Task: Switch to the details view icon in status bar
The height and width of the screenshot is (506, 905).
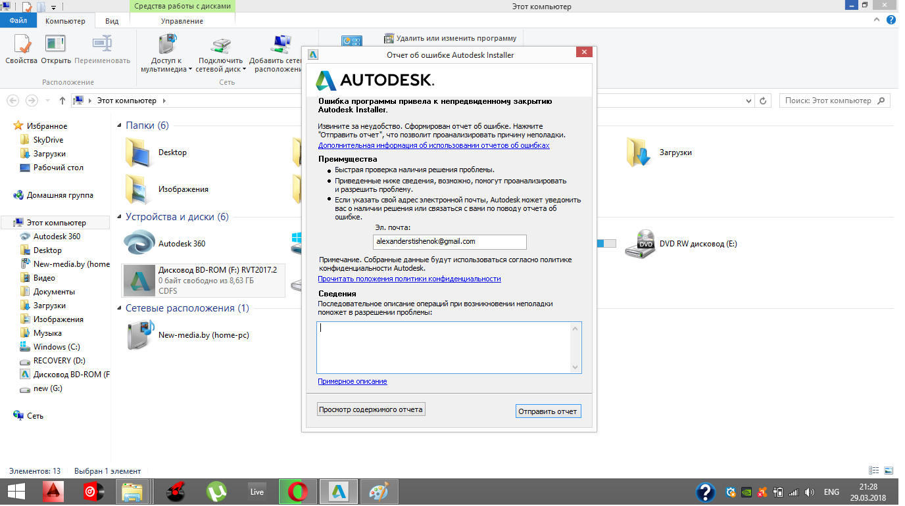Action: [874, 471]
